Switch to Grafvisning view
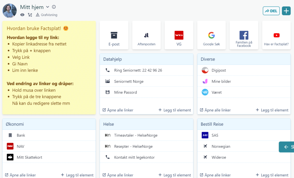The image size is (294, 178). pyautogui.click(x=47, y=15)
